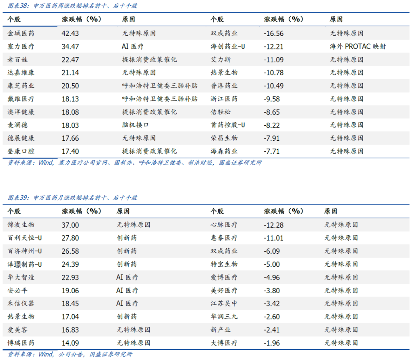Click stock name 德展健康

point(21,138)
